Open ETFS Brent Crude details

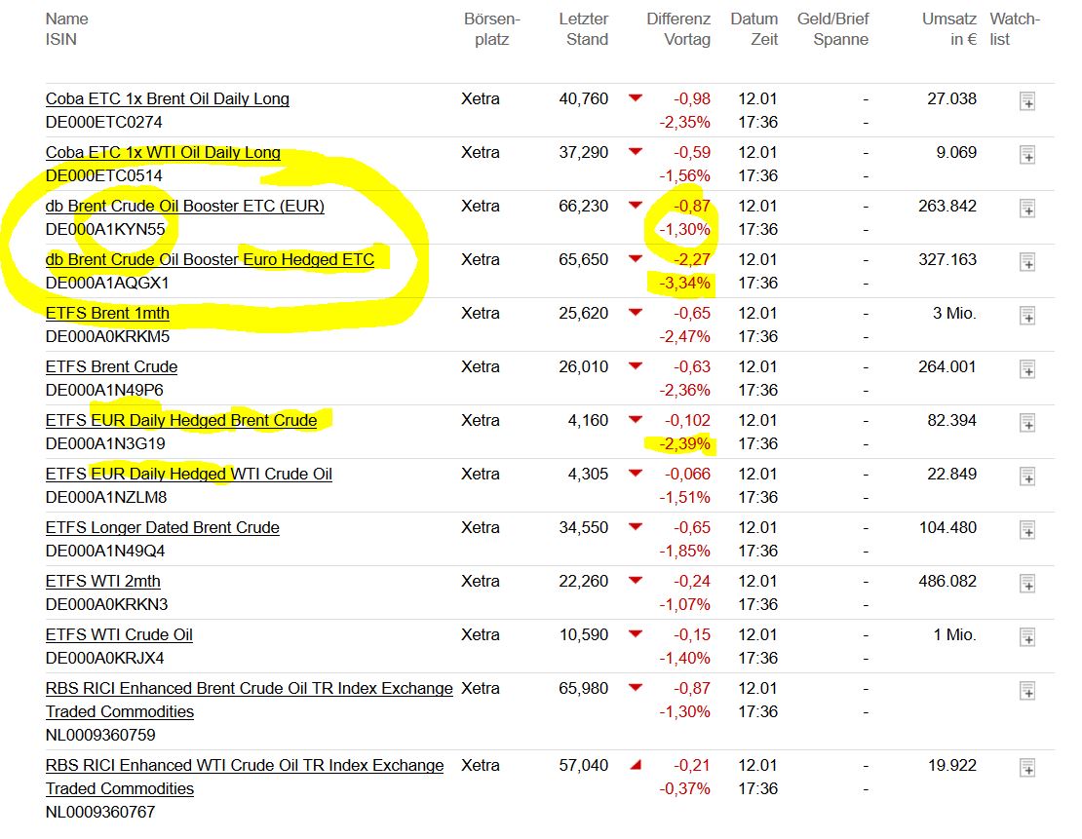tap(111, 366)
